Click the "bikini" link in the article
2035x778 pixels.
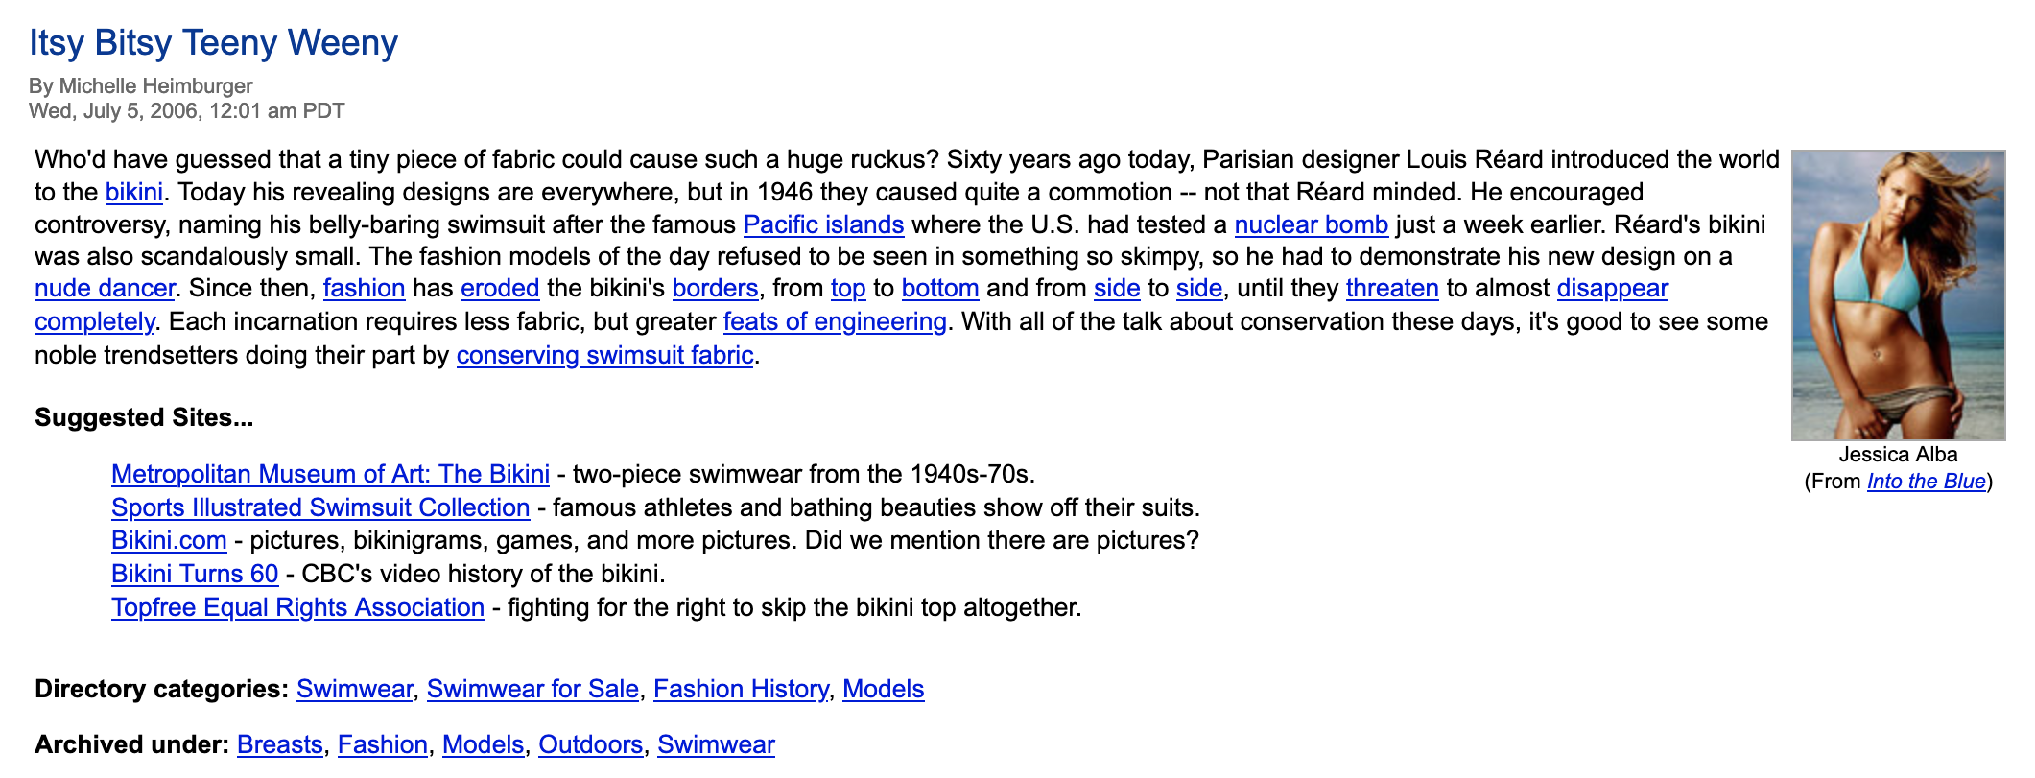133,192
